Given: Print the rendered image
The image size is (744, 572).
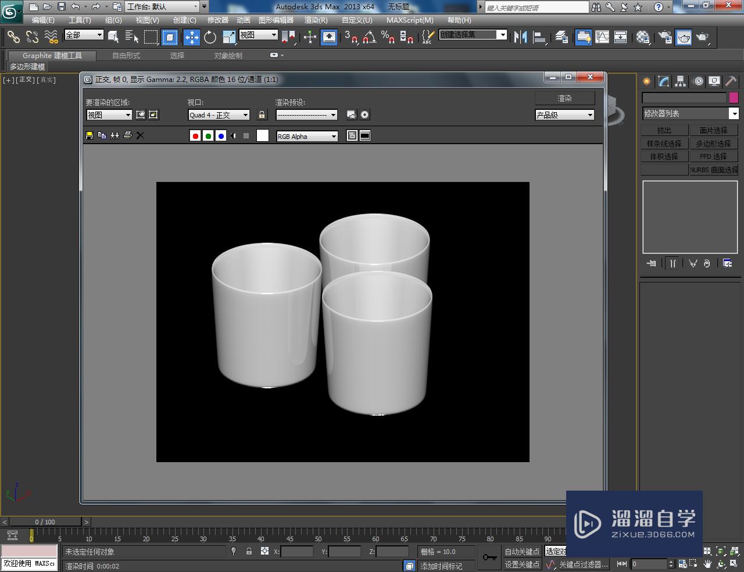Looking at the screenshot, I should pos(128,135).
